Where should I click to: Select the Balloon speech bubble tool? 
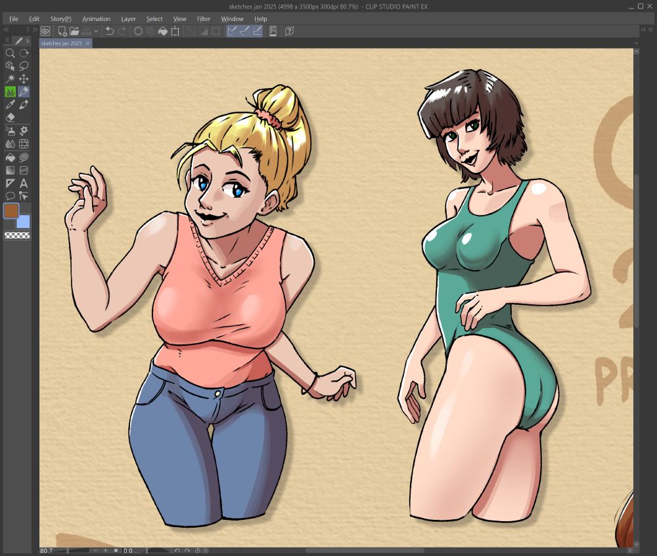click(10, 196)
